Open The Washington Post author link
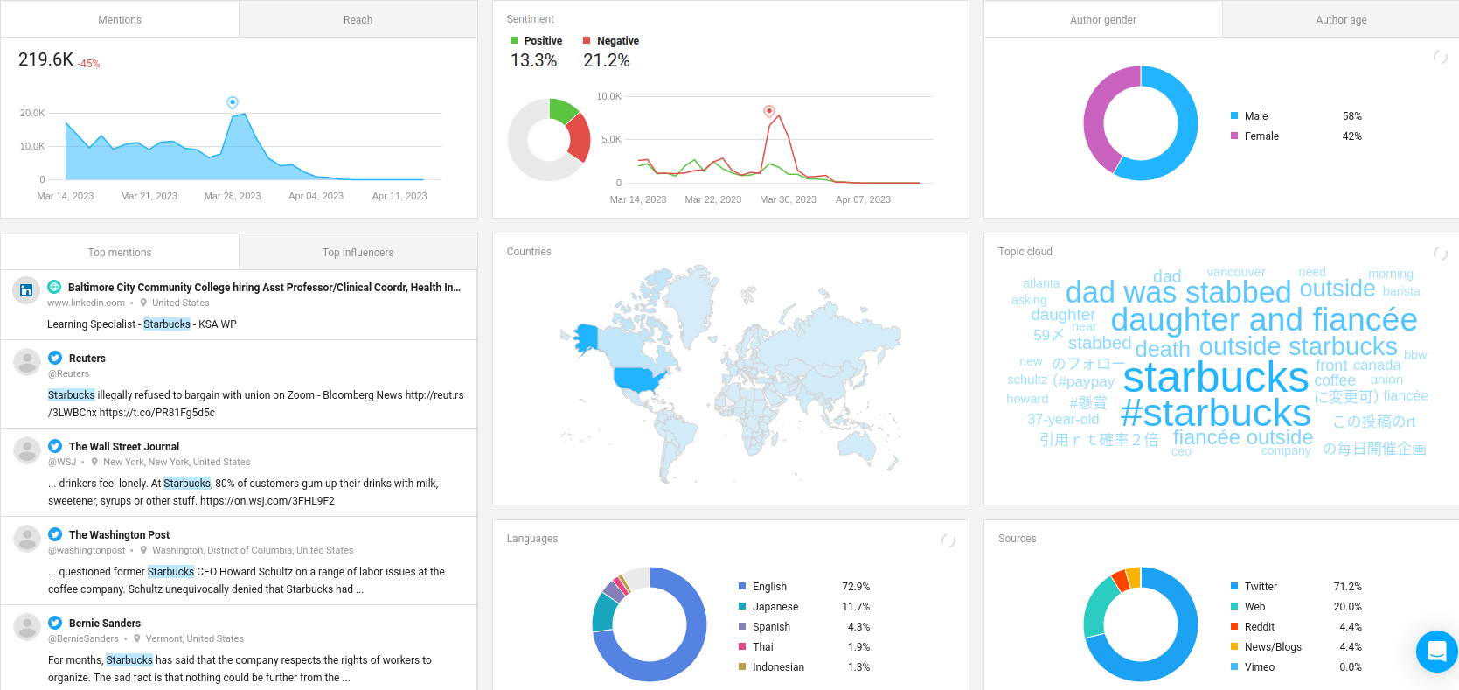 point(119,534)
